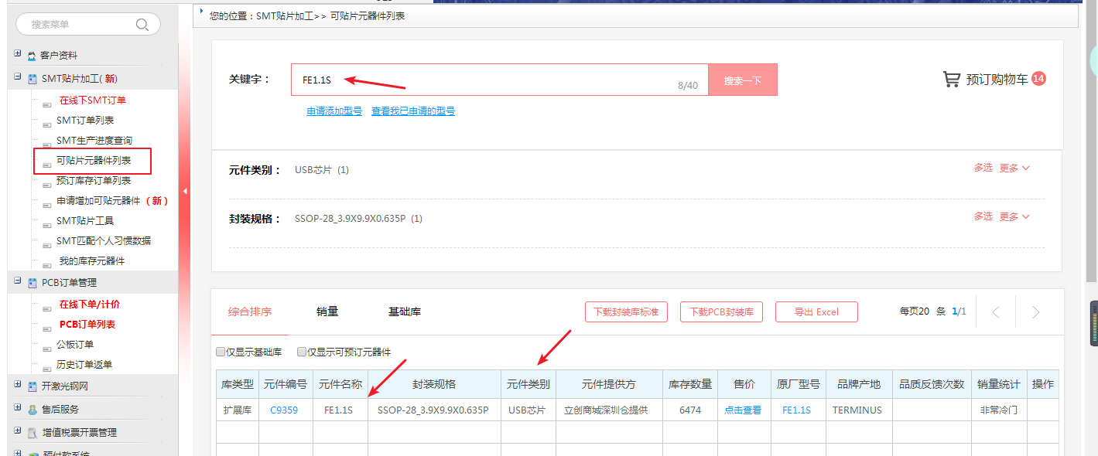
Task: Switch to the 销量 sorting tab
Action: [x=327, y=311]
